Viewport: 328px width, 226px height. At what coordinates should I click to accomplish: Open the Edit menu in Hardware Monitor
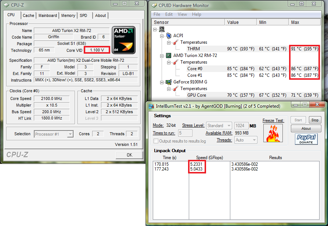pyautogui.click(x=169, y=14)
